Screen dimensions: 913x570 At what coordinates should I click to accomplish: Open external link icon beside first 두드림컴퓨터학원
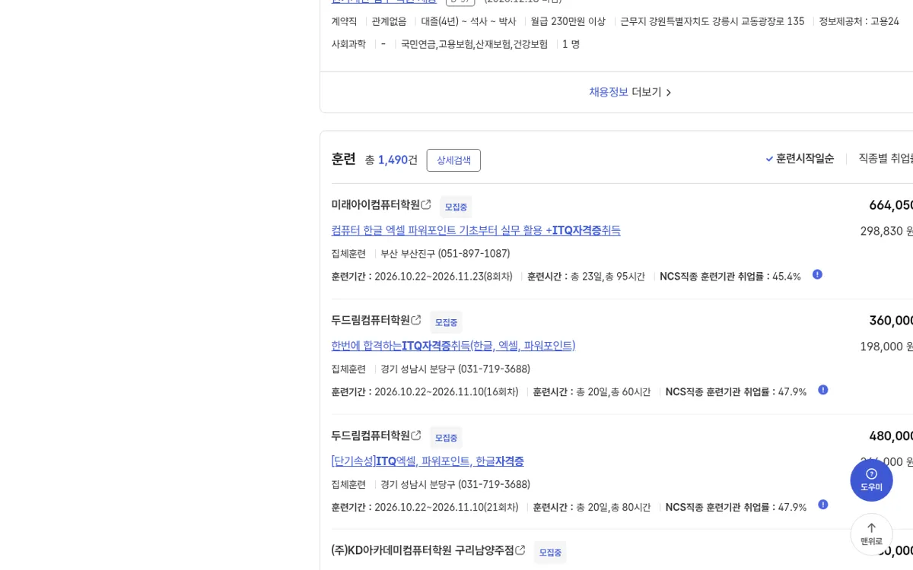click(x=416, y=320)
